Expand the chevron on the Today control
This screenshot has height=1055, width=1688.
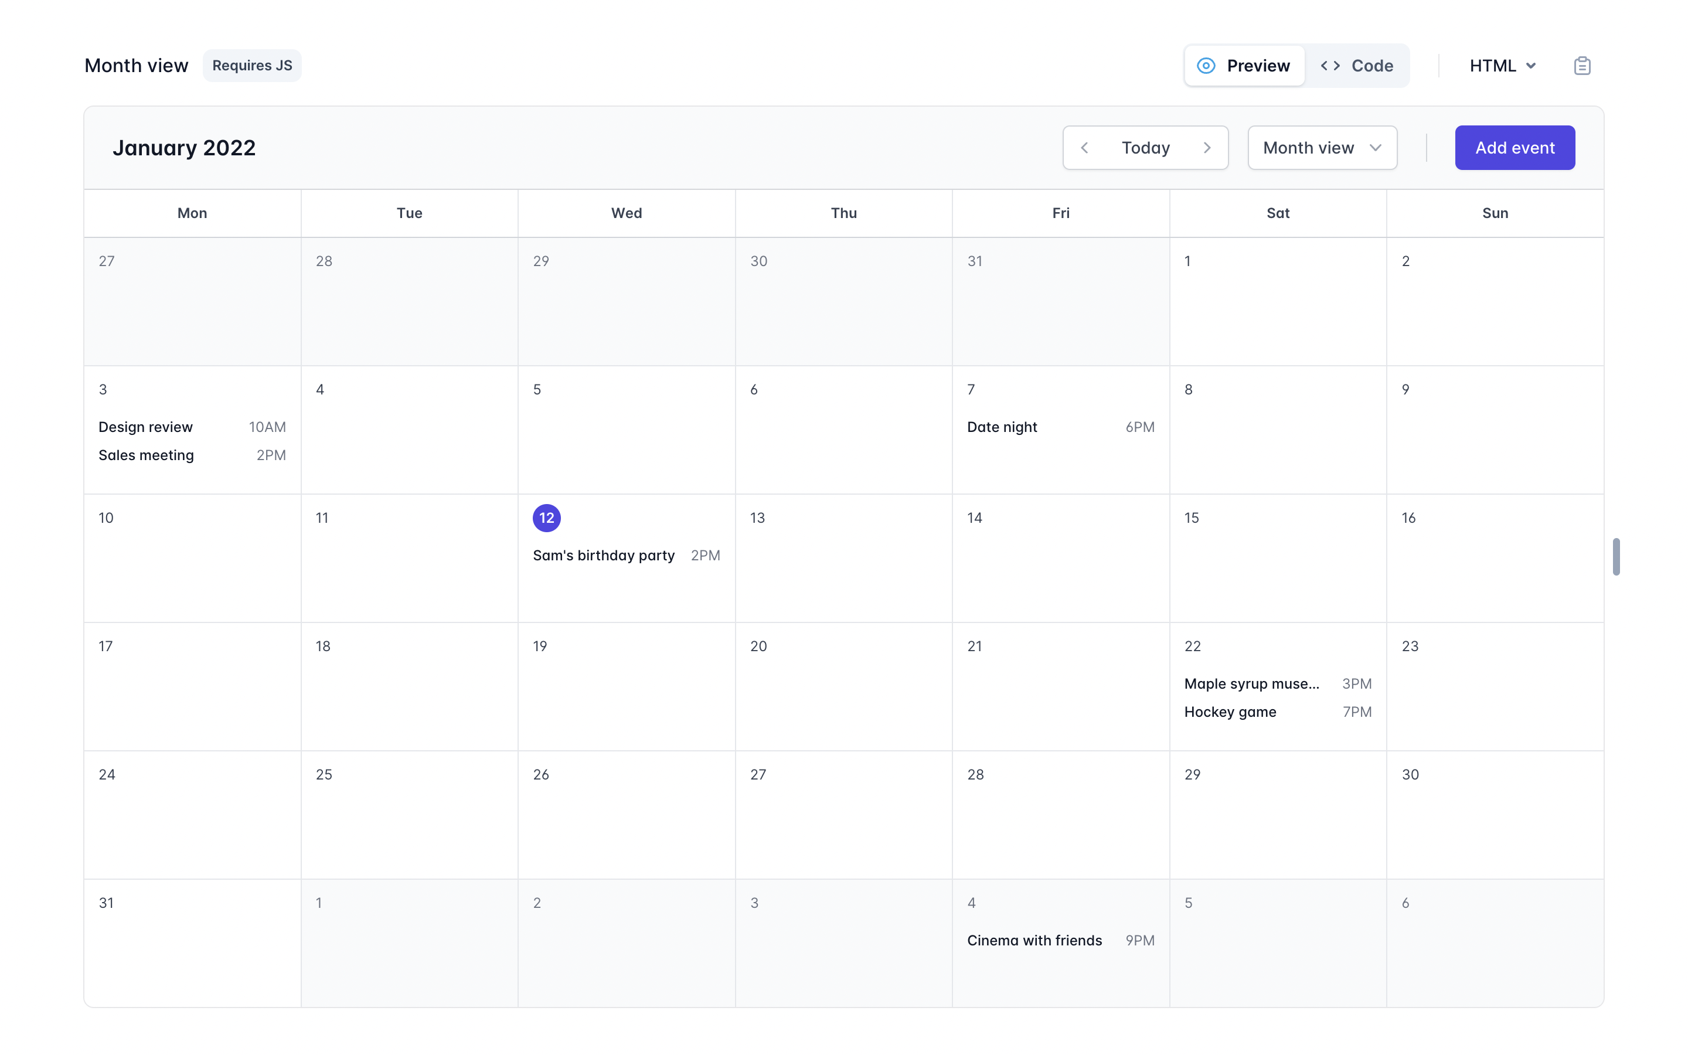[1208, 147]
